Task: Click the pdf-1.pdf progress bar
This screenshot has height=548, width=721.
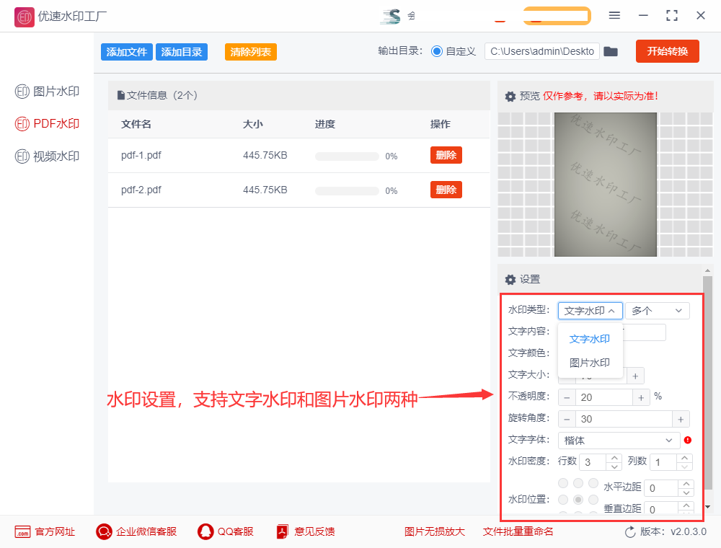Action: 348,156
